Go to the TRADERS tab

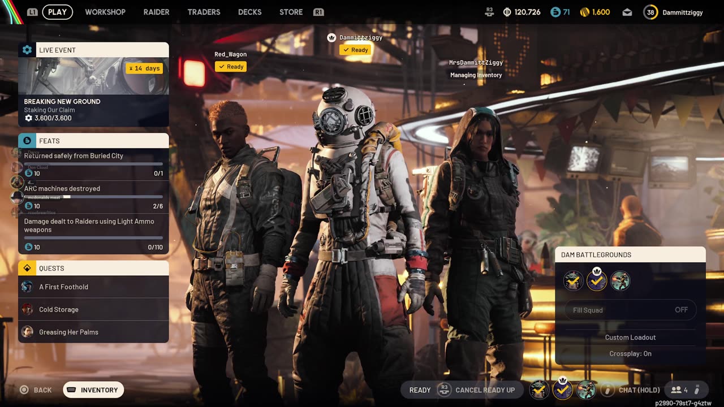[x=204, y=12]
